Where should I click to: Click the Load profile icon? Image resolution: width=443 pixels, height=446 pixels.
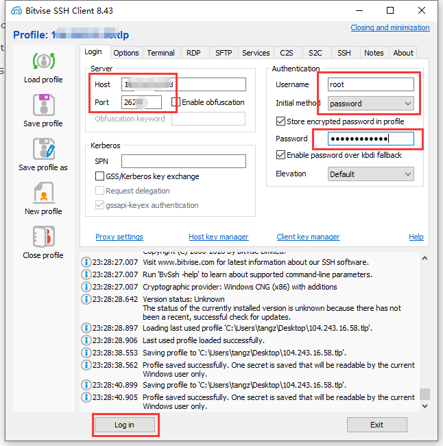[43, 61]
